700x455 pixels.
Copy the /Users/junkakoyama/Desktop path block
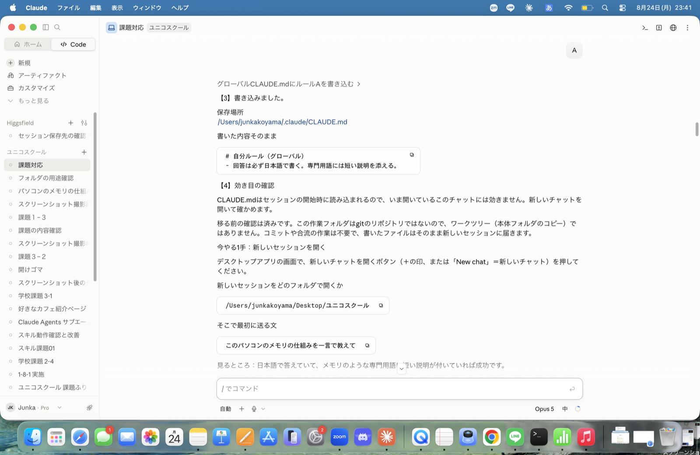pyautogui.click(x=381, y=305)
